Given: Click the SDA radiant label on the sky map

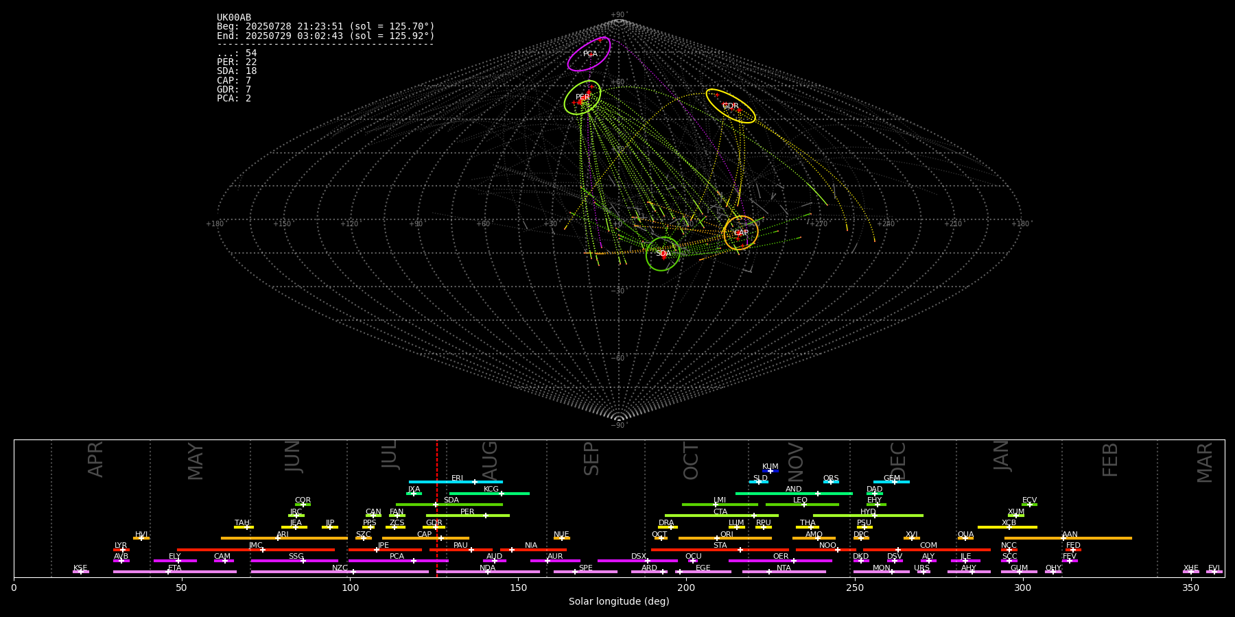Looking at the screenshot, I should 663,254.
